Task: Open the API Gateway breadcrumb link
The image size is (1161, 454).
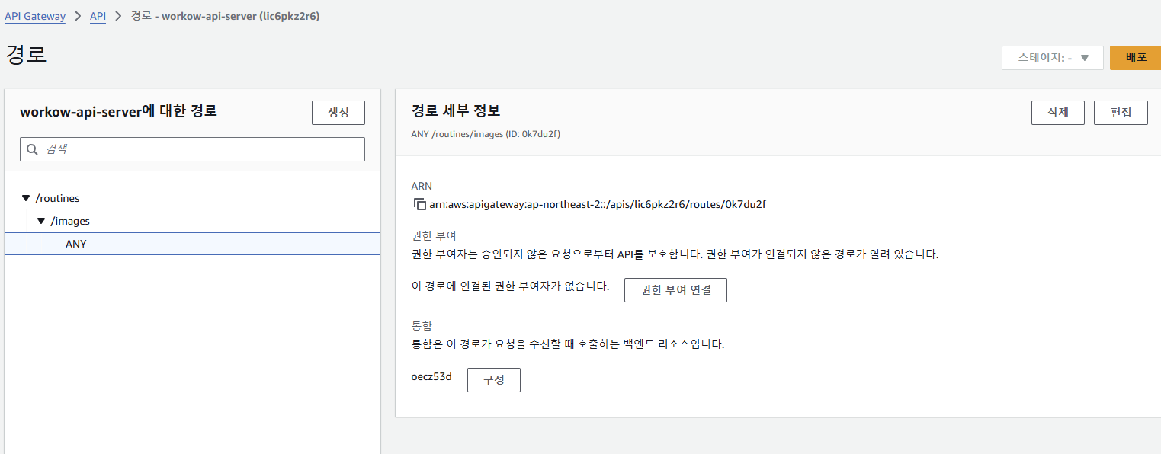Action: [x=35, y=16]
